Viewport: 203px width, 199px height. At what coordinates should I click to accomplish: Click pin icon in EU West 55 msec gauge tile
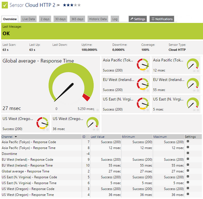[194, 91]
